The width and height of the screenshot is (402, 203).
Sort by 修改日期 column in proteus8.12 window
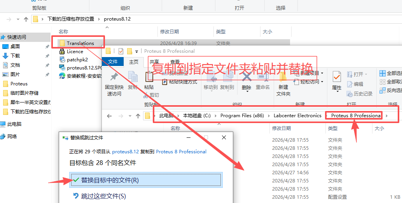[x=170, y=32]
